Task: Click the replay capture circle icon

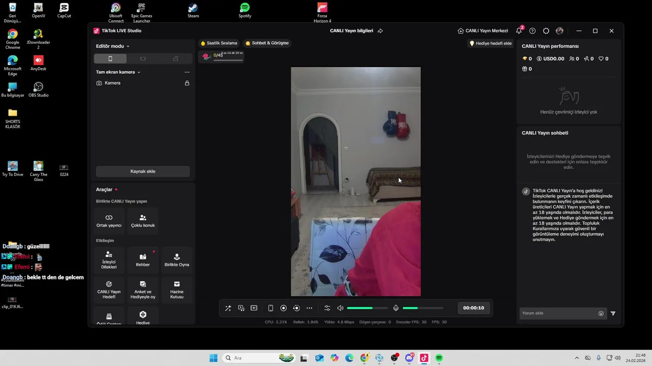Action: tap(296, 308)
